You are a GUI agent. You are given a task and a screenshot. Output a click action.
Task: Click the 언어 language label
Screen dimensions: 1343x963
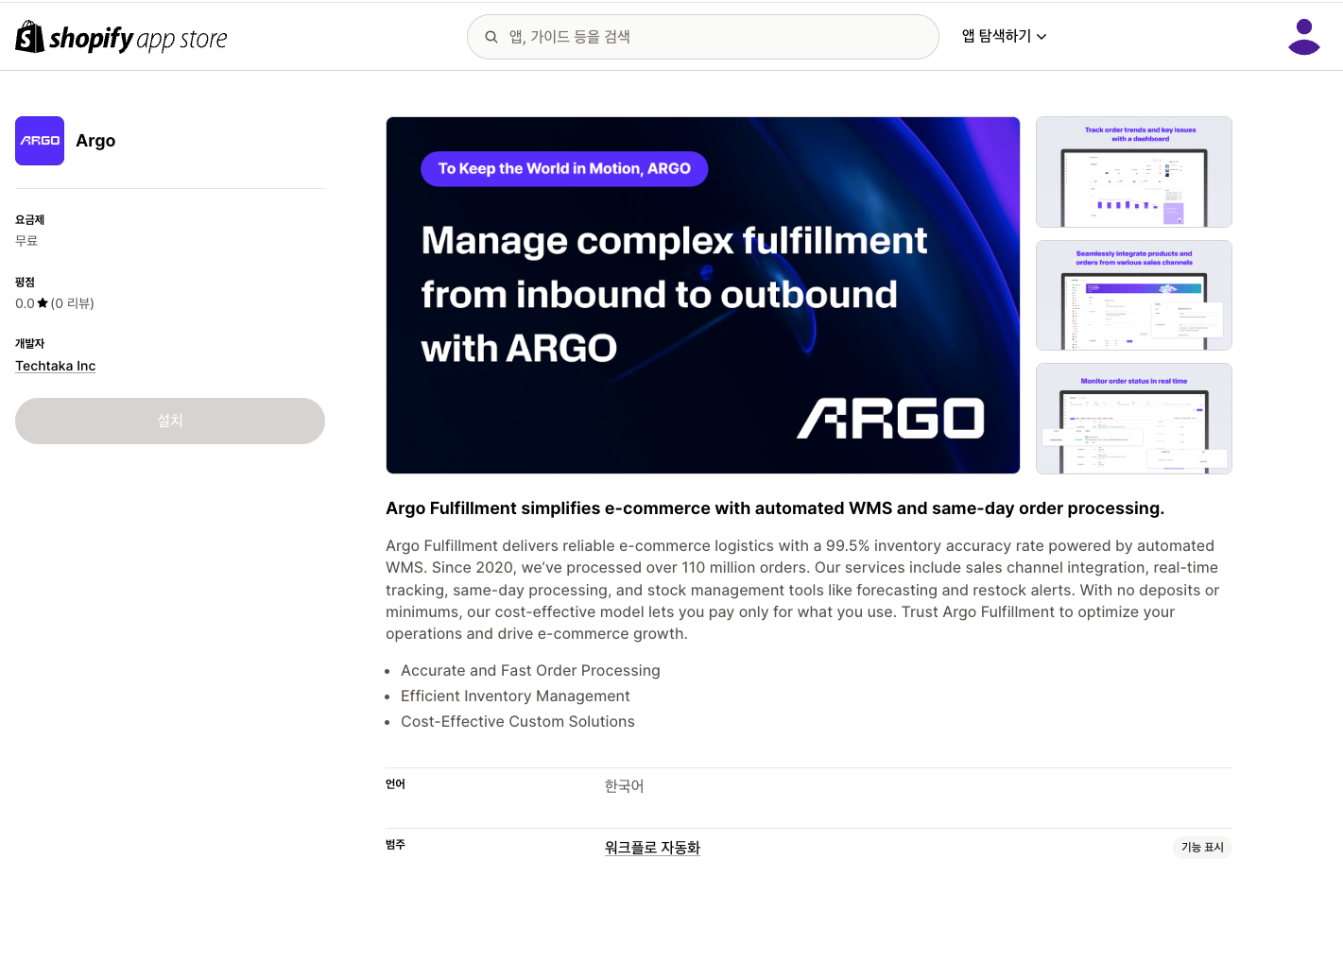pyautogui.click(x=395, y=784)
